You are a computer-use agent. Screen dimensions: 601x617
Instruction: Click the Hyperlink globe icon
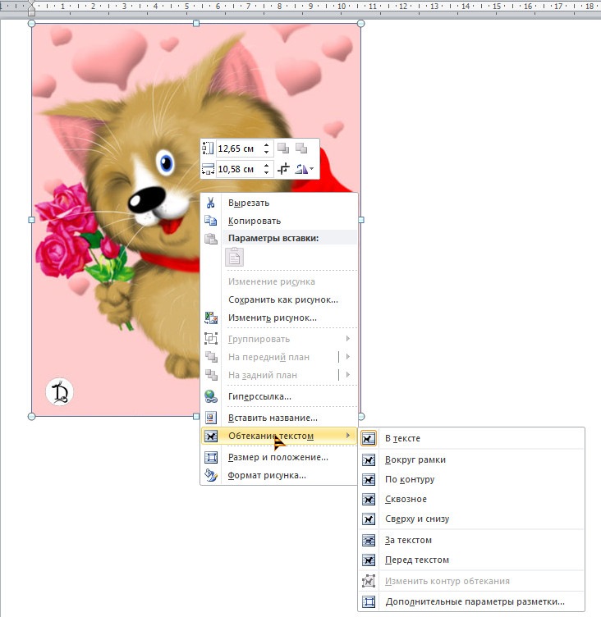point(211,396)
